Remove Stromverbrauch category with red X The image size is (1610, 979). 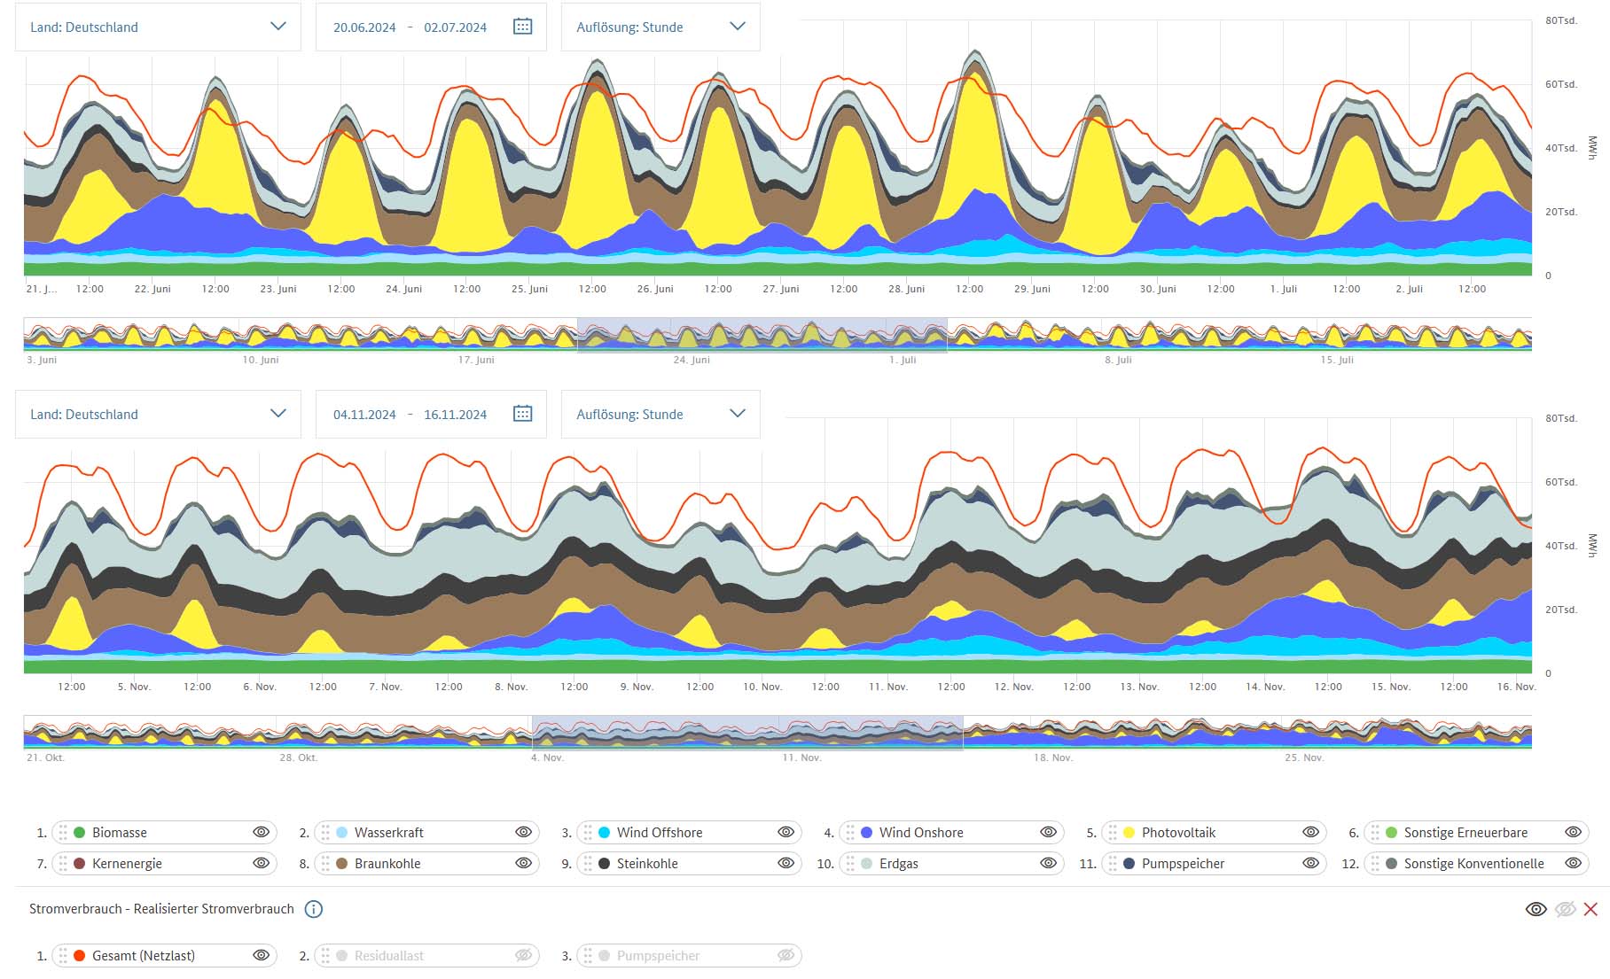tap(1590, 909)
